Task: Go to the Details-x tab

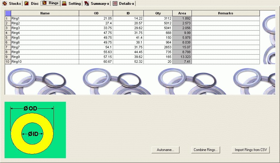Action: click(124, 3)
